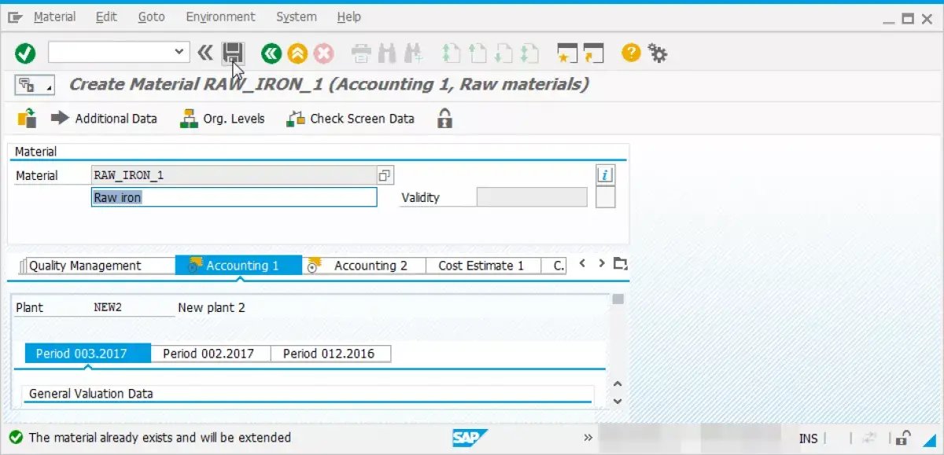Switch to the Accounting 2 tab
Viewport: 944px width, 455px height.
[x=364, y=266]
